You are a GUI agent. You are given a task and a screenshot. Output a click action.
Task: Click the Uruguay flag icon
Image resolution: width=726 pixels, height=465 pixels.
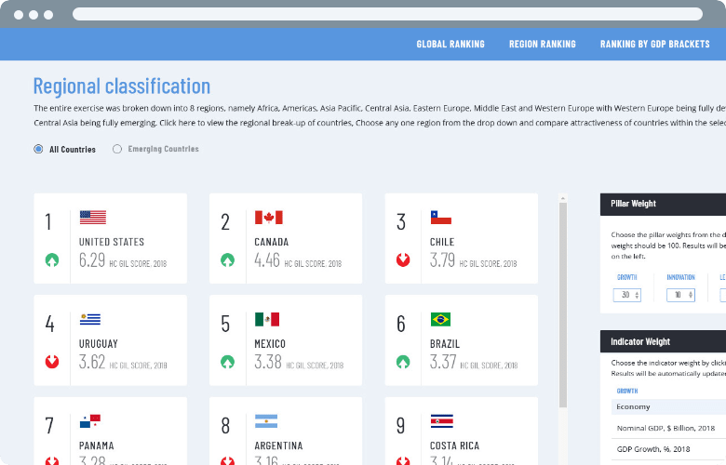[x=90, y=319]
